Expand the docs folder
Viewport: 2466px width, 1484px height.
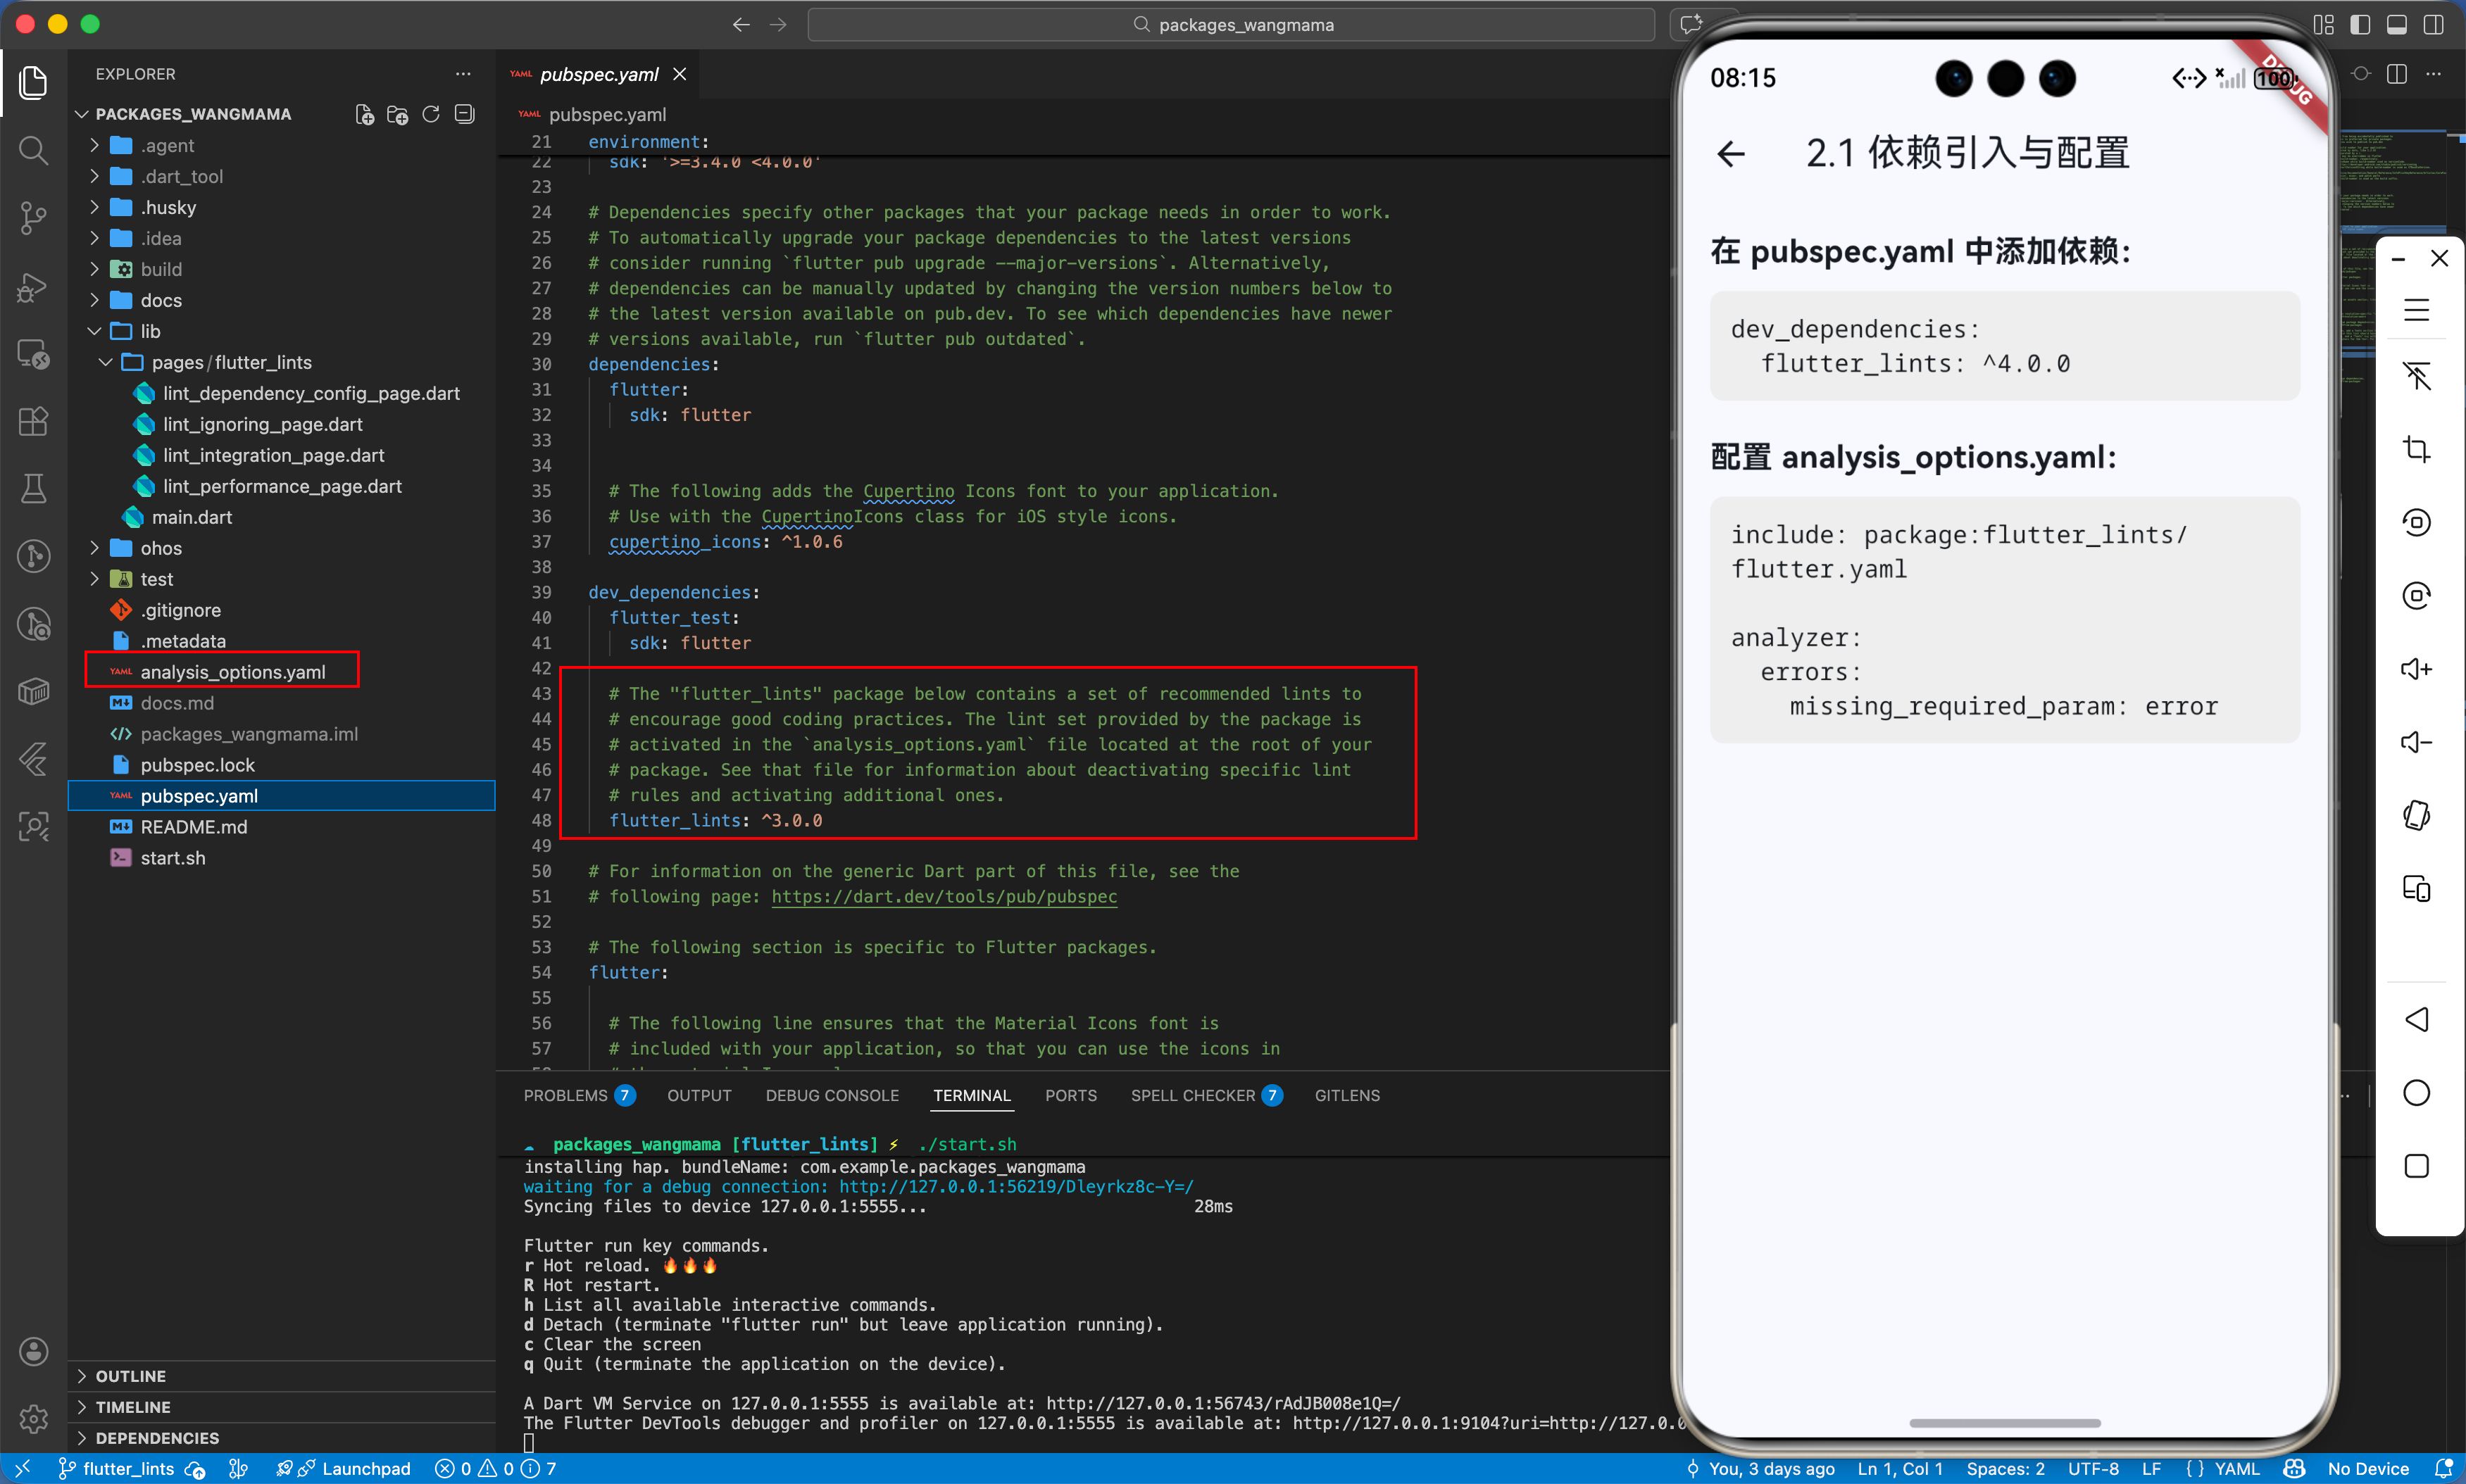pos(160,300)
